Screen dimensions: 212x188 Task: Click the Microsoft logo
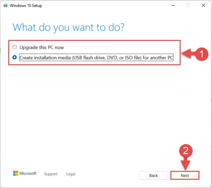pyautogui.click(x=25, y=173)
